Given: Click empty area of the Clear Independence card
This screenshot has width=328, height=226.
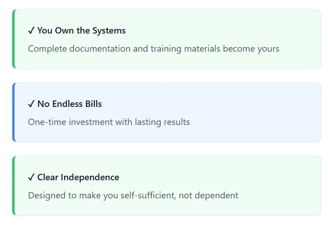Looking at the screenshot, I should click(230, 177).
